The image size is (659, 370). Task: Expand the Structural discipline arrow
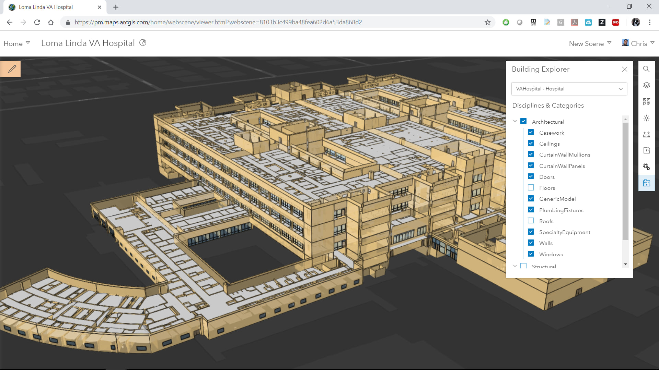click(515, 266)
